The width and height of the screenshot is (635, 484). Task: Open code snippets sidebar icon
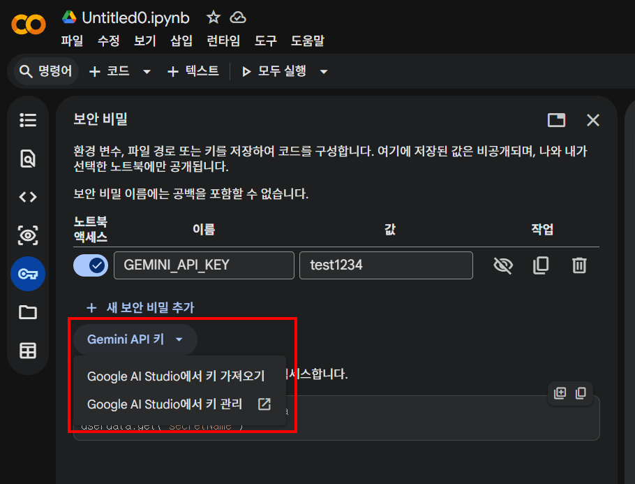click(x=28, y=197)
